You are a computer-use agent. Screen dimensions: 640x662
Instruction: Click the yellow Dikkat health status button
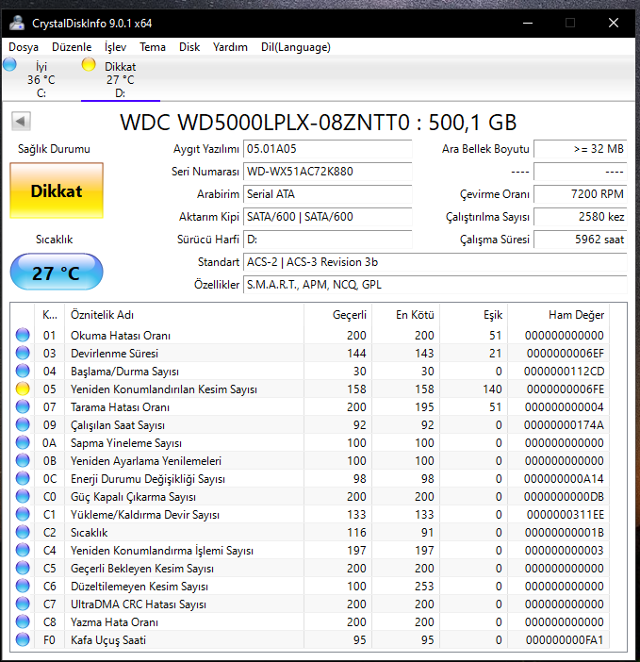click(x=57, y=190)
